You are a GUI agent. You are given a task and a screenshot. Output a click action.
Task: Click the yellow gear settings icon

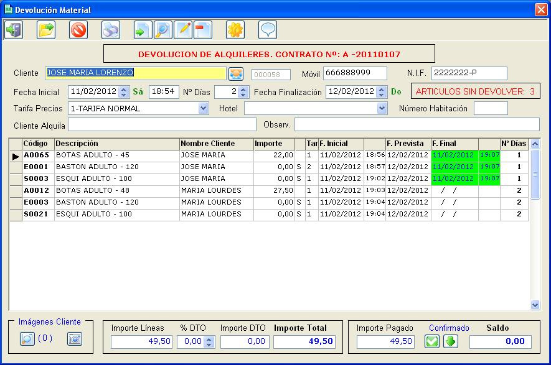click(235, 30)
